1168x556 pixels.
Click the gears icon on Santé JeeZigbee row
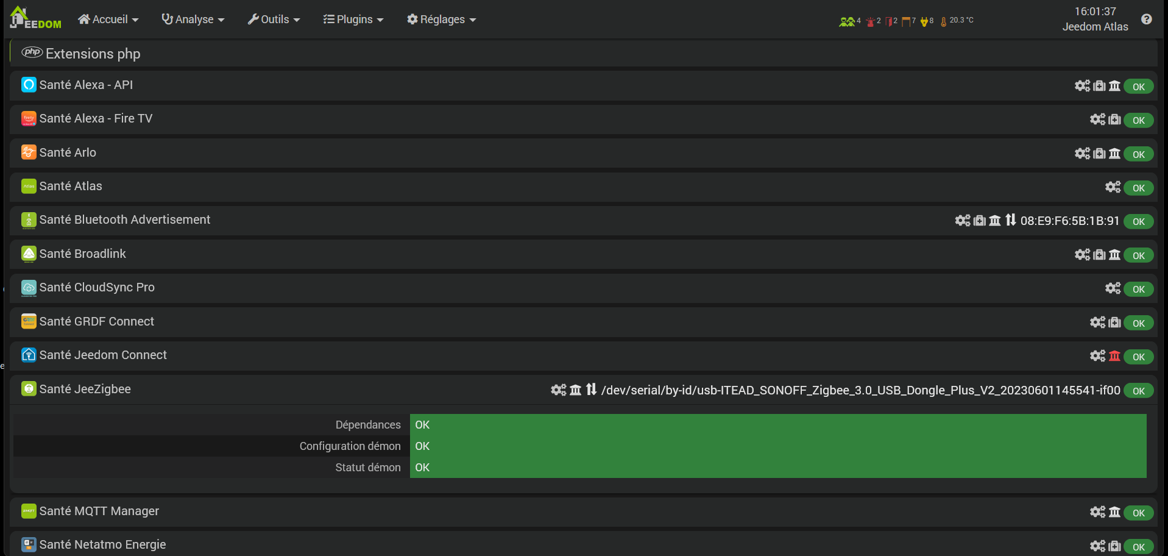click(x=559, y=390)
